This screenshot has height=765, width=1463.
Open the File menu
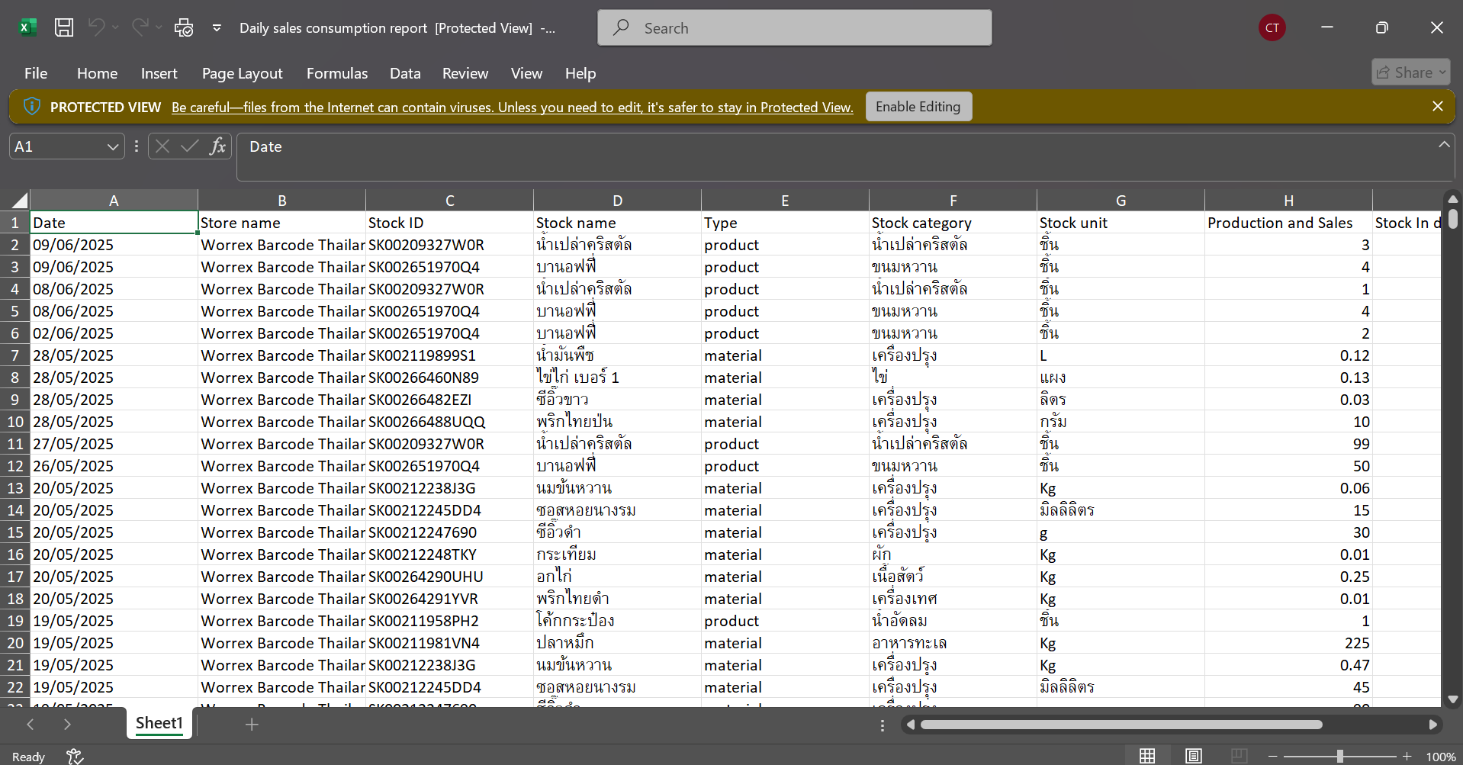[36, 73]
